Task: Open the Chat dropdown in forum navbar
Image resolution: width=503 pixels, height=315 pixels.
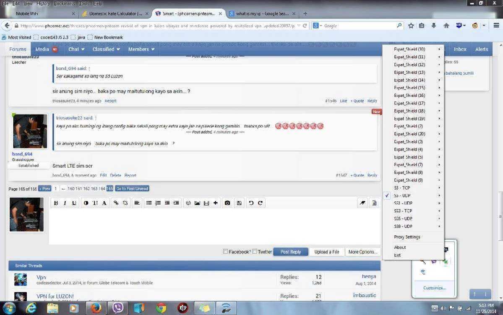Action: (76, 49)
